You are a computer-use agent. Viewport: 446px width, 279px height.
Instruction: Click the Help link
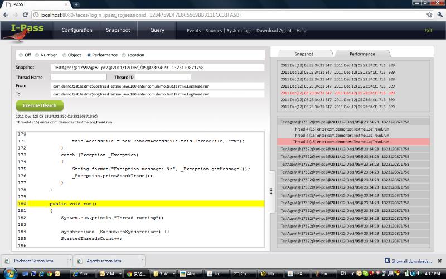click(x=301, y=31)
